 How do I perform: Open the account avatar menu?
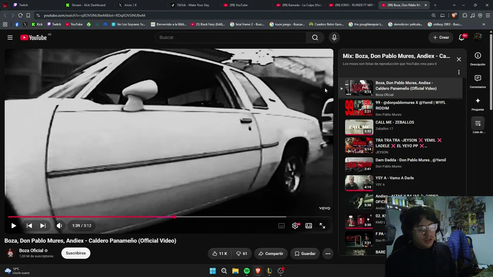click(478, 37)
